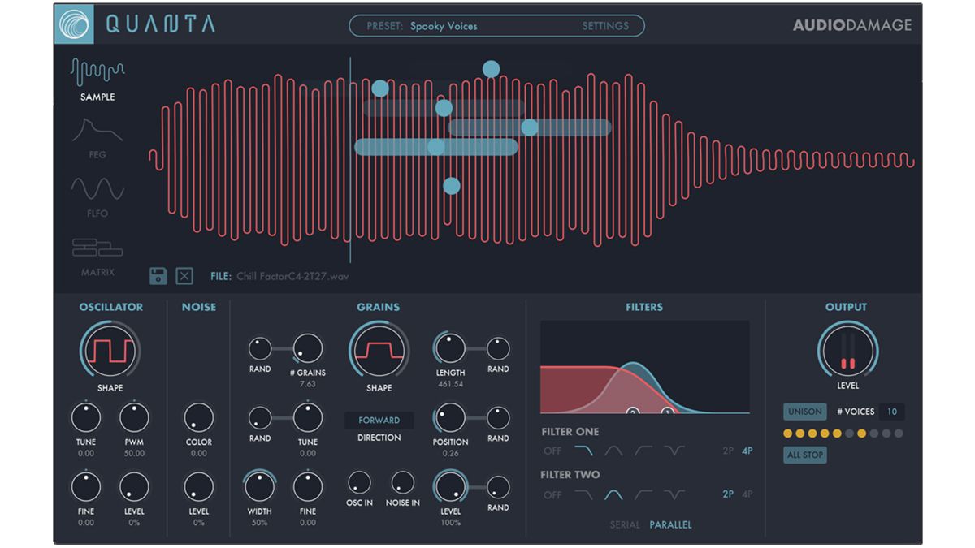Switch Filter One to 2P mode
Viewport: 975px width, 548px height.
pos(728,451)
